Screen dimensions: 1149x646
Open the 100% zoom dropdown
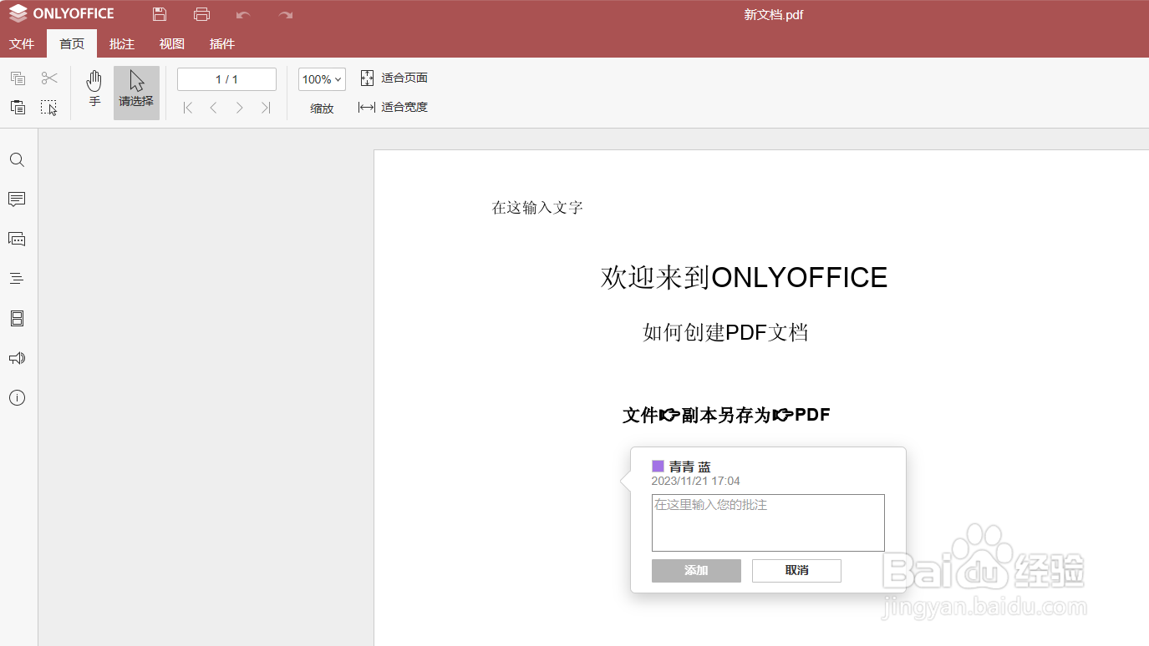[x=322, y=79]
